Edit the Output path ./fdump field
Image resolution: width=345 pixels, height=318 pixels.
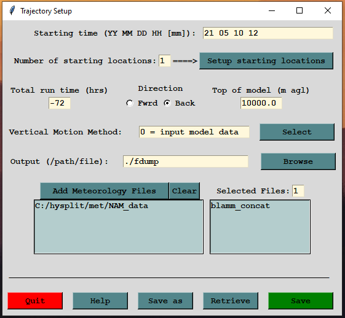tap(186, 161)
